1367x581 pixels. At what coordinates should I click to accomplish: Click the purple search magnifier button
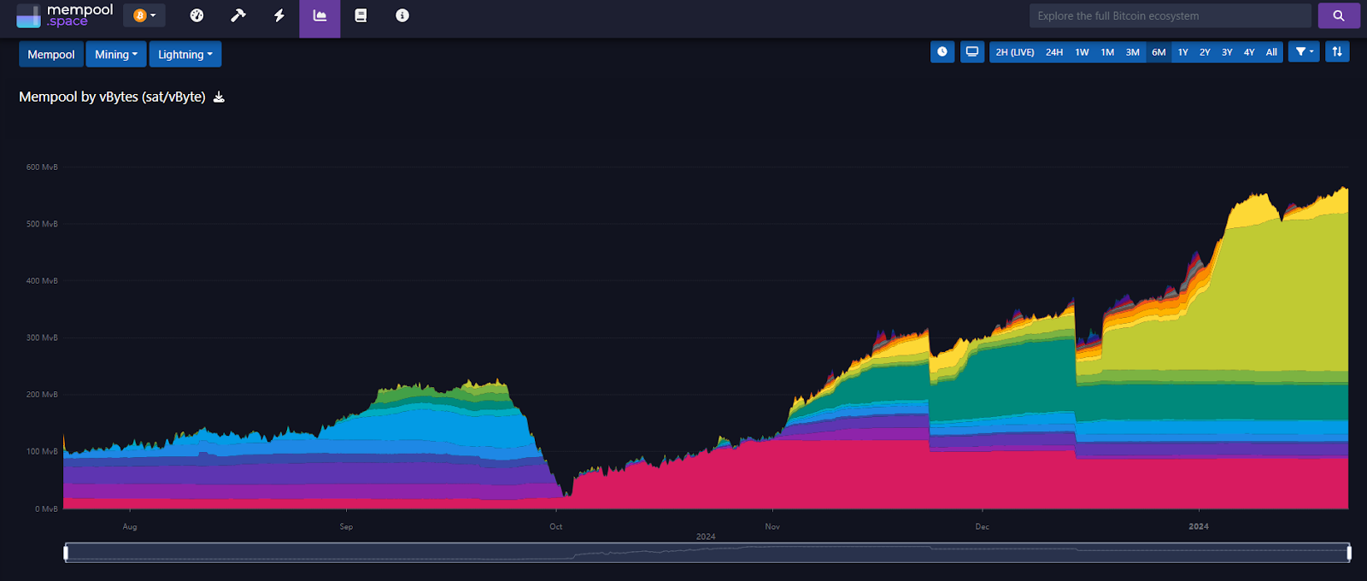(1339, 15)
